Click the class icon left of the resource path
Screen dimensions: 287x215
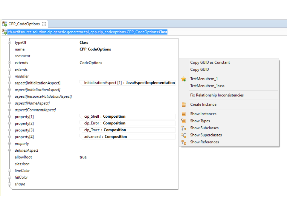(x=4, y=32)
